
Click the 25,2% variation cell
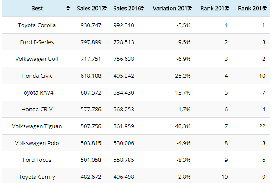[x=183, y=76]
